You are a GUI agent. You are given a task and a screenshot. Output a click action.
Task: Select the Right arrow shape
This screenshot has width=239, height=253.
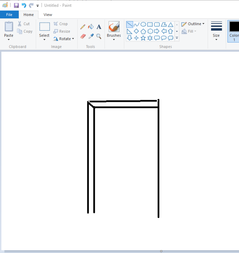coord(157,31)
